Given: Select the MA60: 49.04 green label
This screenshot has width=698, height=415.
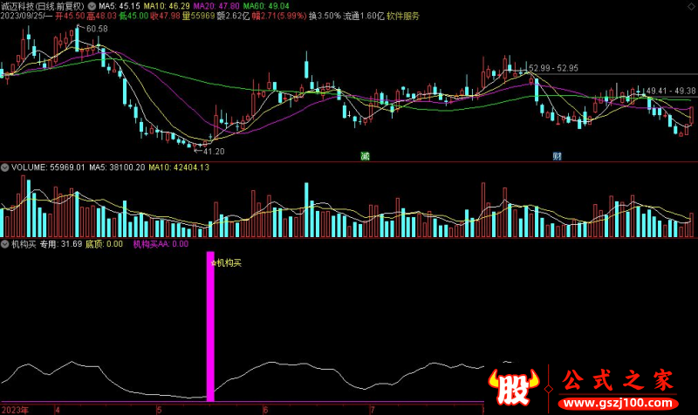Looking at the screenshot, I should (x=266, y=6).
